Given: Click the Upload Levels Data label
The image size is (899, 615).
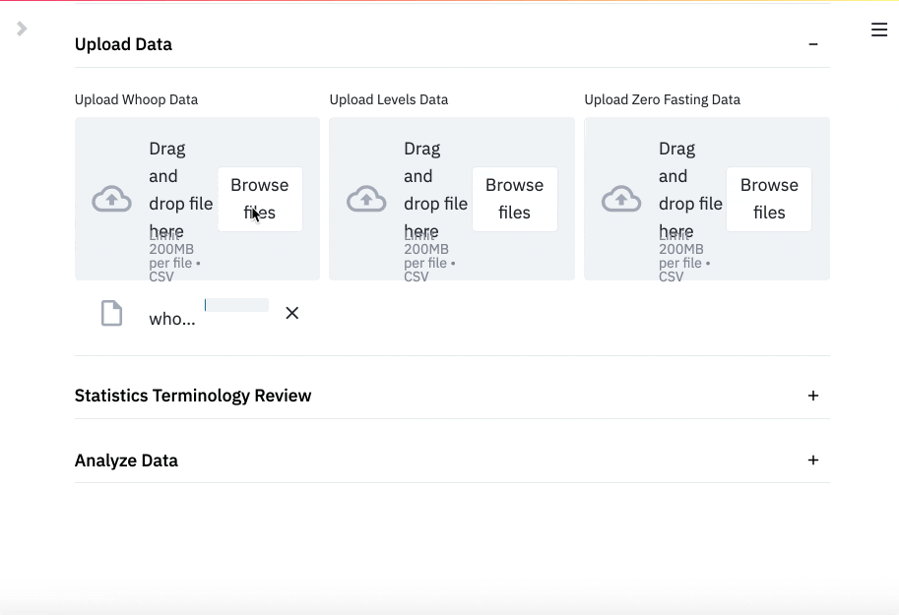Looking at the screenshot, I should coord(389,99).
